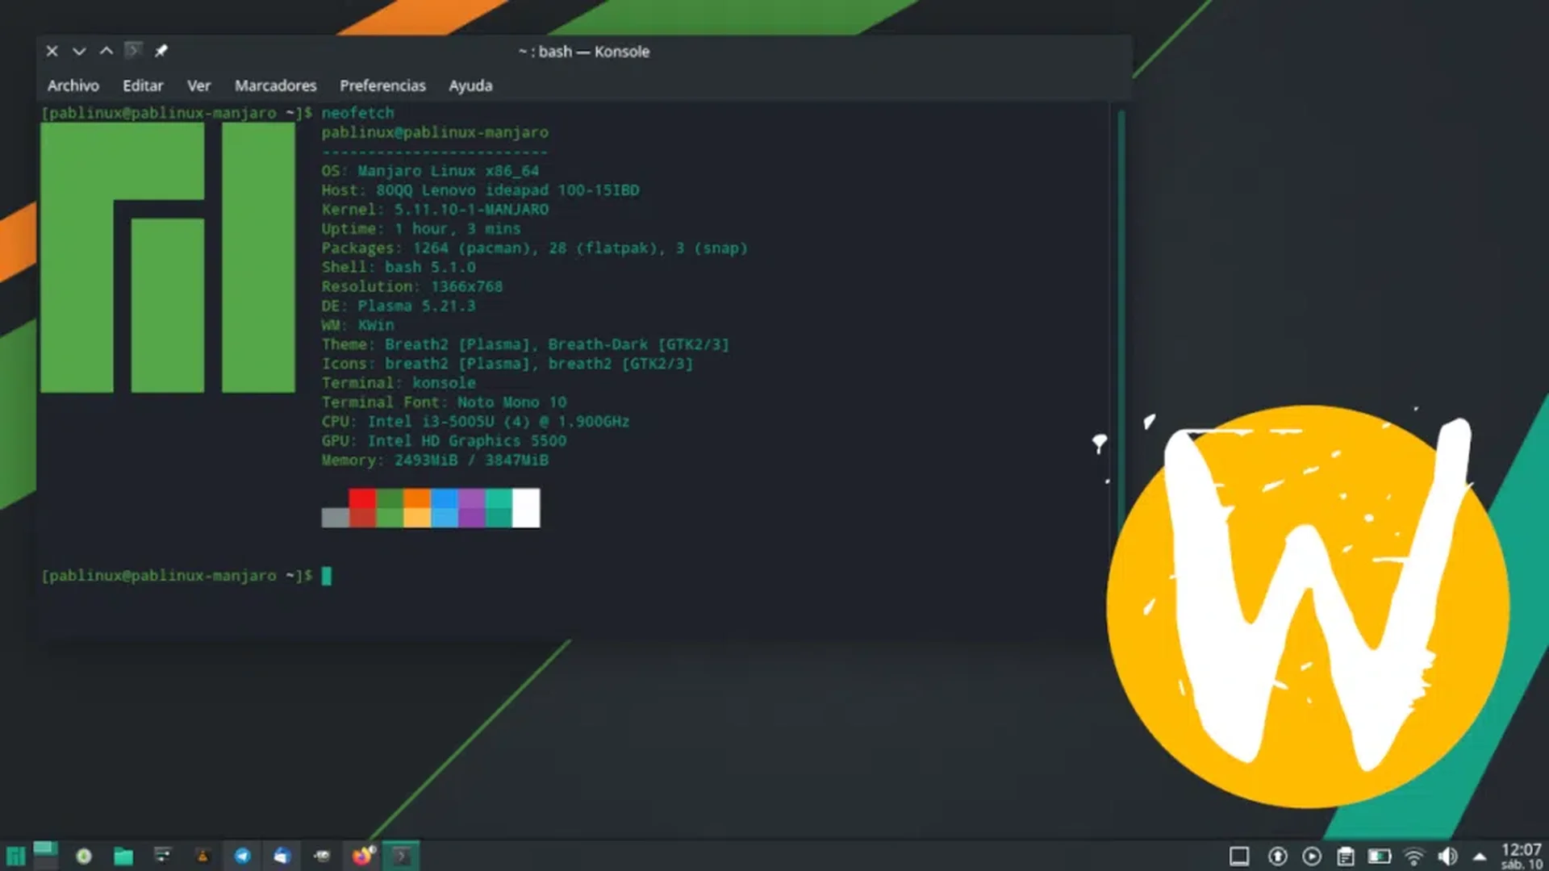The width and height of the screenshot is (1549, 871).
Task: Launch Telegram from the taskbar
Action: coord(243,856)
